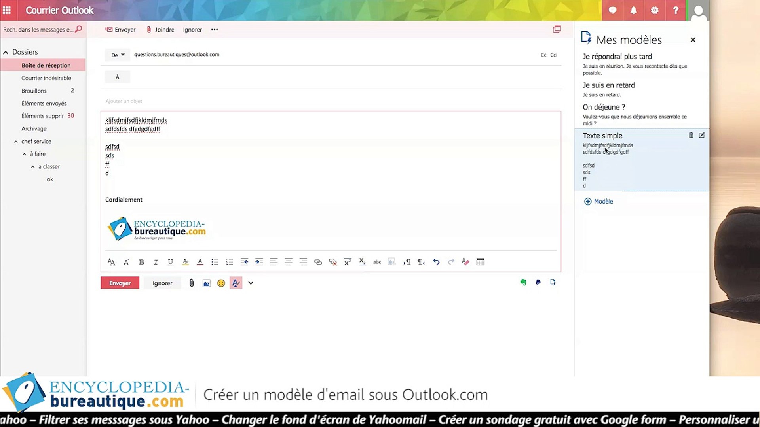Image resolution: width=760 pixels, height=427 pixels.
Task: Click the undo arrow icon
Action: pos(436,262)
